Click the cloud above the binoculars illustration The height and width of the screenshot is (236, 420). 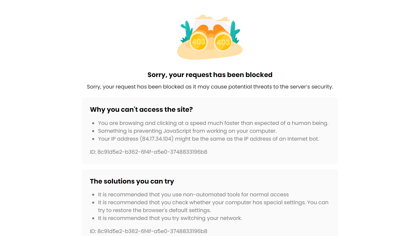pyautogui.click(x=204, y=17)
